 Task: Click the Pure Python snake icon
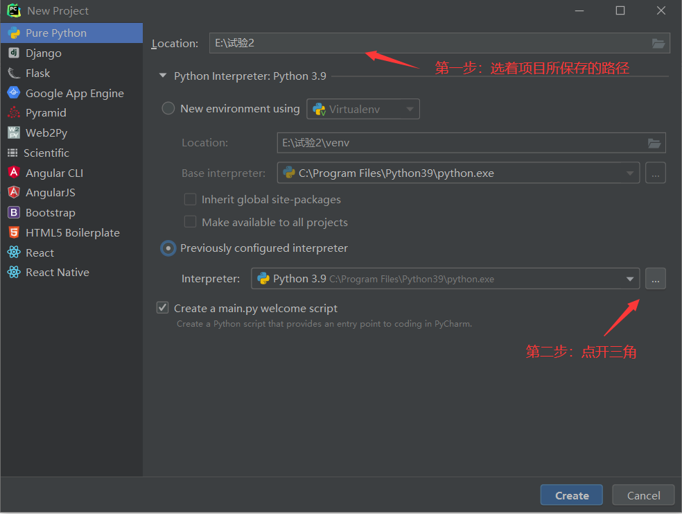coord(14,33)
